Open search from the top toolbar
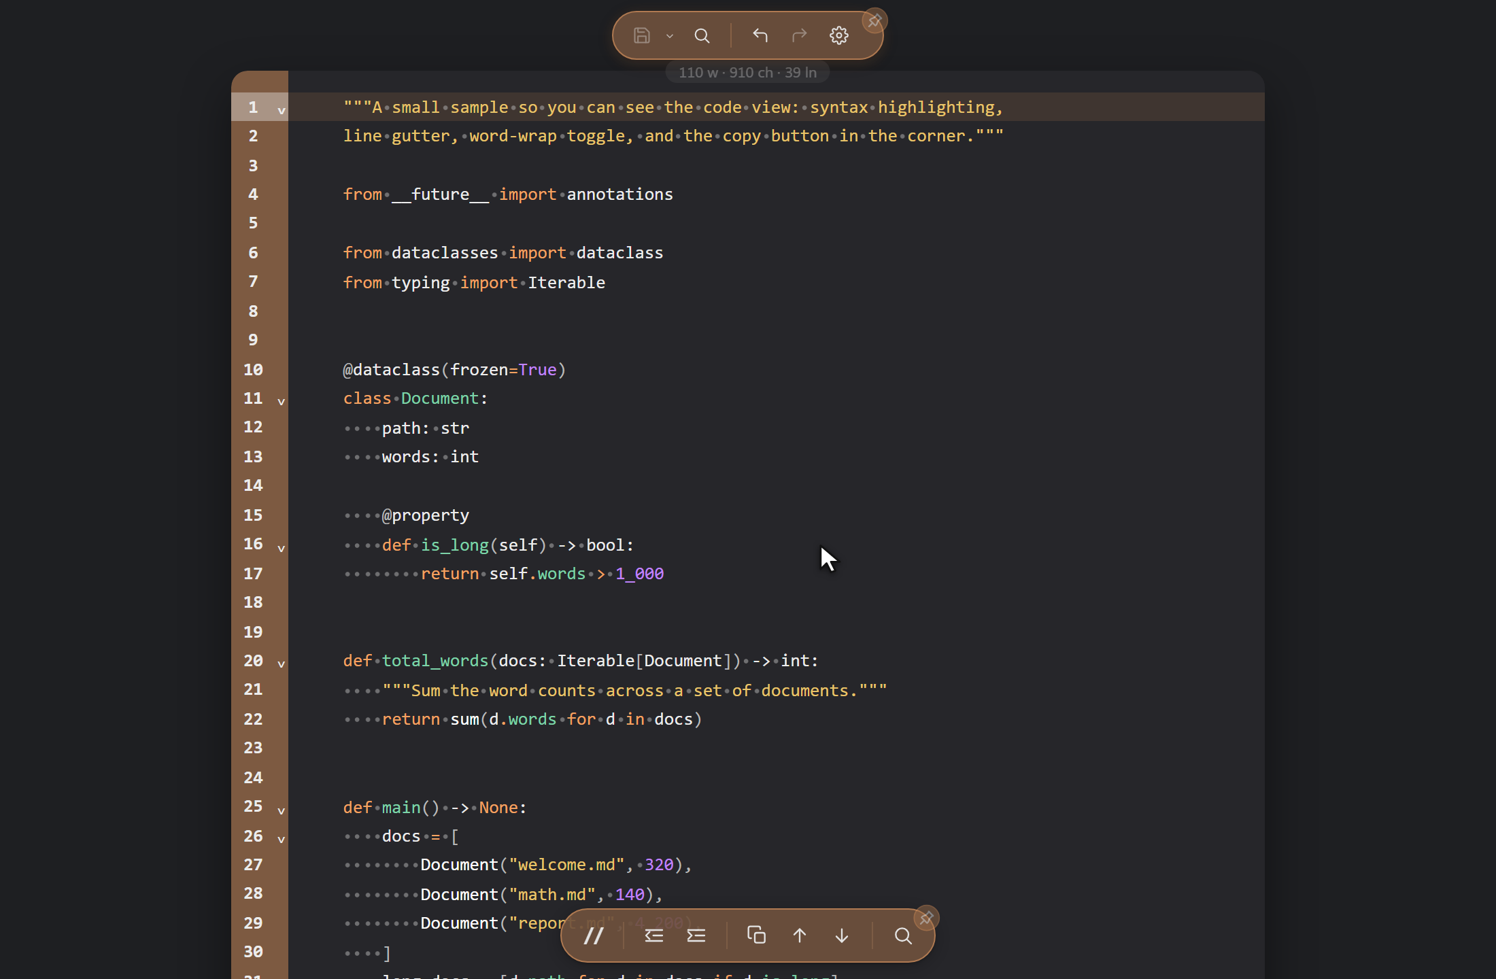1496x979 pixels. click(702, 35)
